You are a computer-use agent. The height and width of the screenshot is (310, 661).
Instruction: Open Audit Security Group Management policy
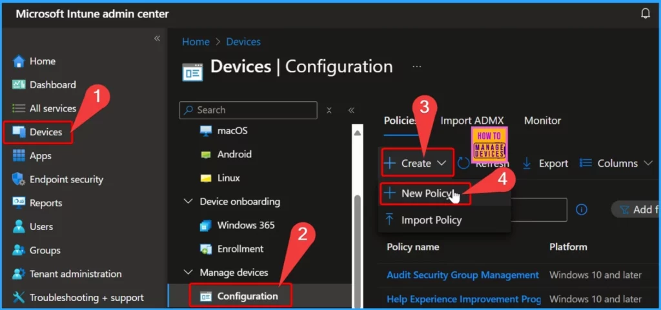pyautogui.click(x=463, y=275)
